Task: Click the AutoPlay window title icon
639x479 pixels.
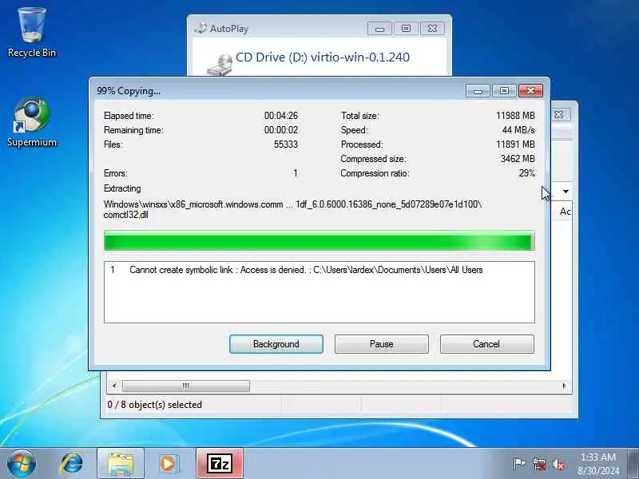Action: (200, 28)
